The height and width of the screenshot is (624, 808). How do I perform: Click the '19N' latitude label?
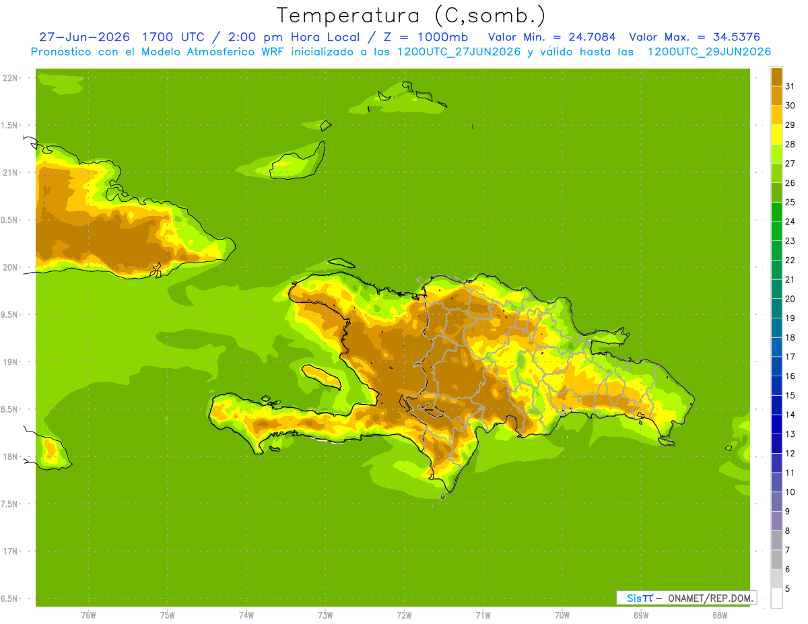click(11, 362)
